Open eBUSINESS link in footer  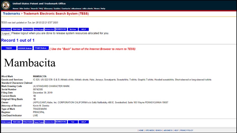click(x=168, y=130)
